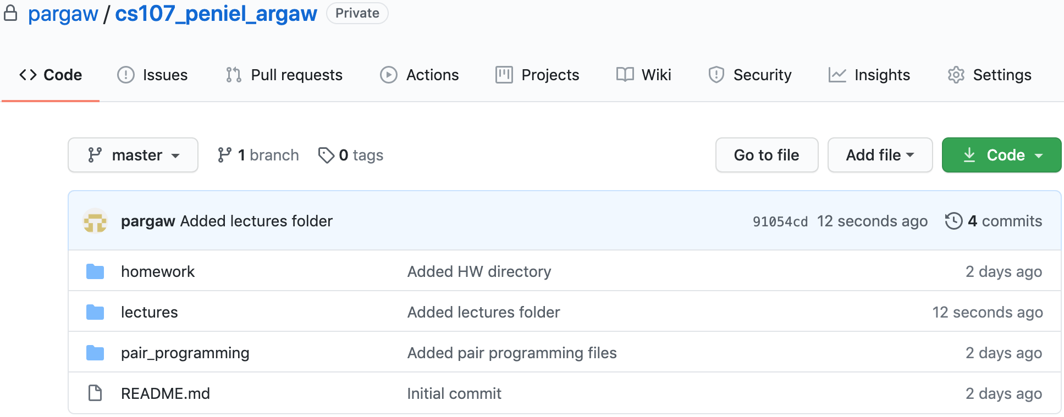
Task: Go to the Actions tab
Action: click(419, 75)
